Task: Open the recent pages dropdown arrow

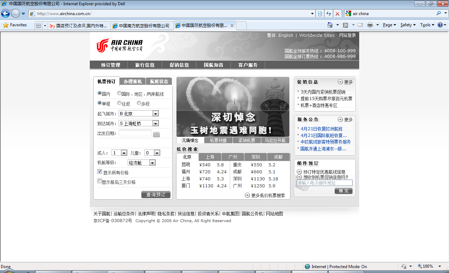Action: point(24,14)
